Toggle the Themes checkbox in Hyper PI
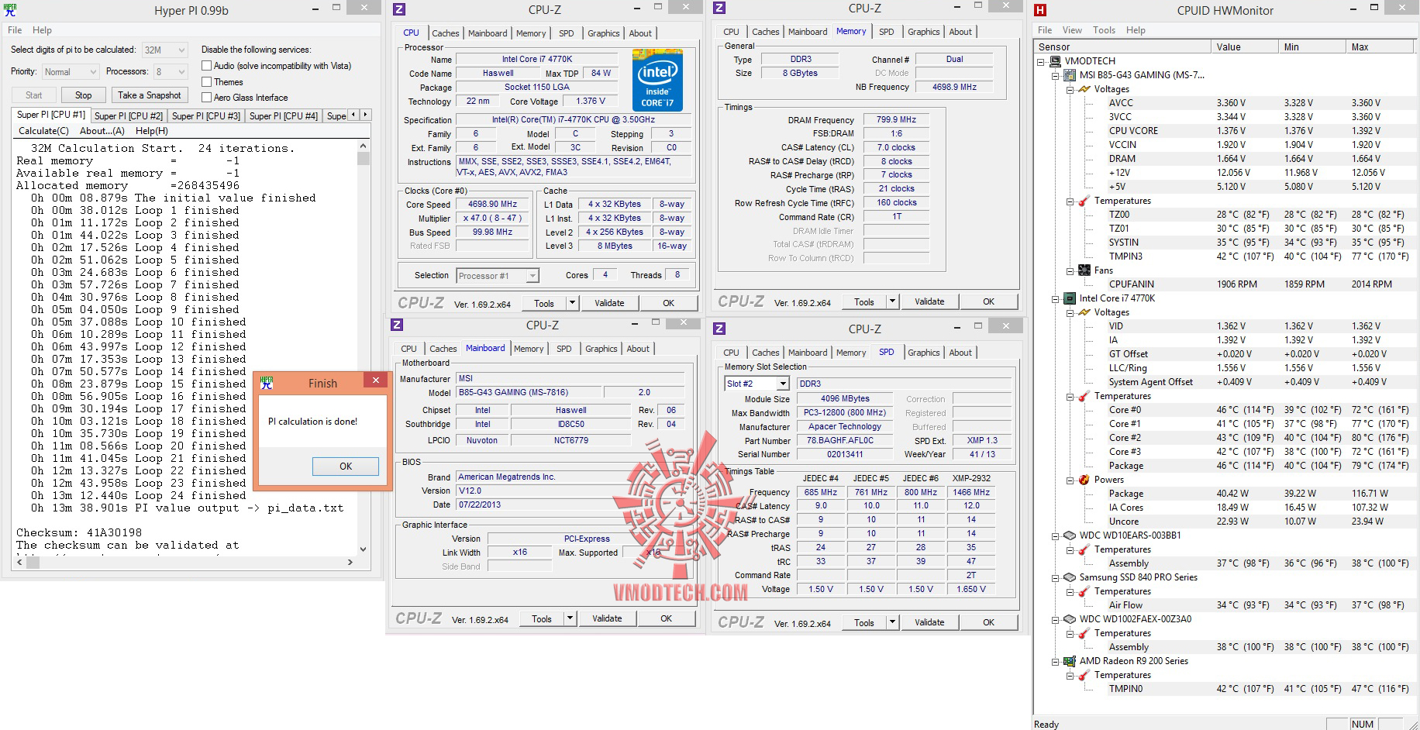Image resolution: width=1420 pixels, height=730 pixels. 207,81
